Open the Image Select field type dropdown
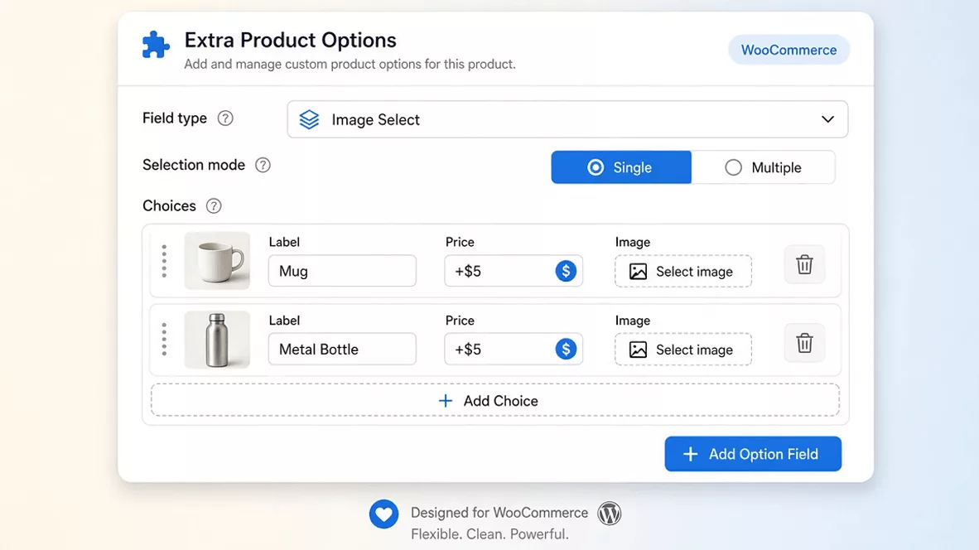Viewport: 979px width, 550px height. pyautogui.click(x=567, y=119)
